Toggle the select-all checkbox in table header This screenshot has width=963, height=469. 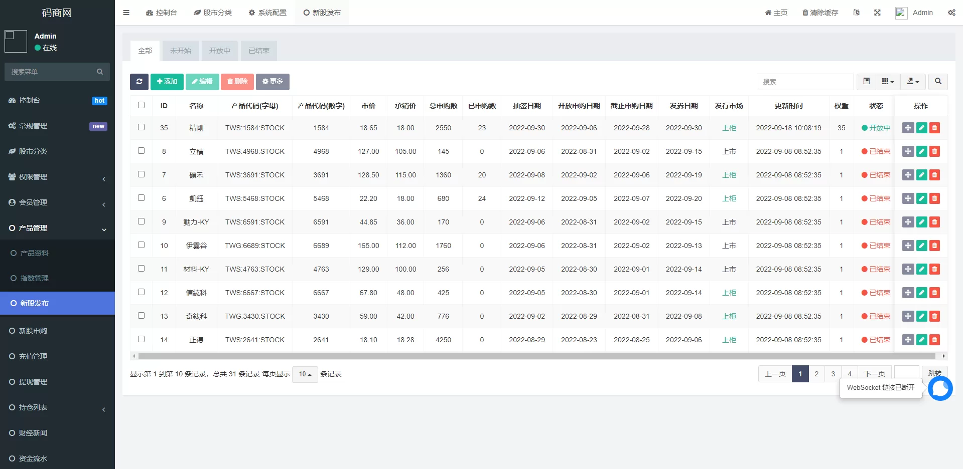(x=141, y=105)
